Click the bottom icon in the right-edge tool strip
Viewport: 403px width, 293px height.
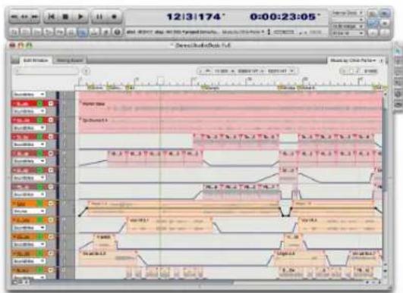(x=398, y=104)
